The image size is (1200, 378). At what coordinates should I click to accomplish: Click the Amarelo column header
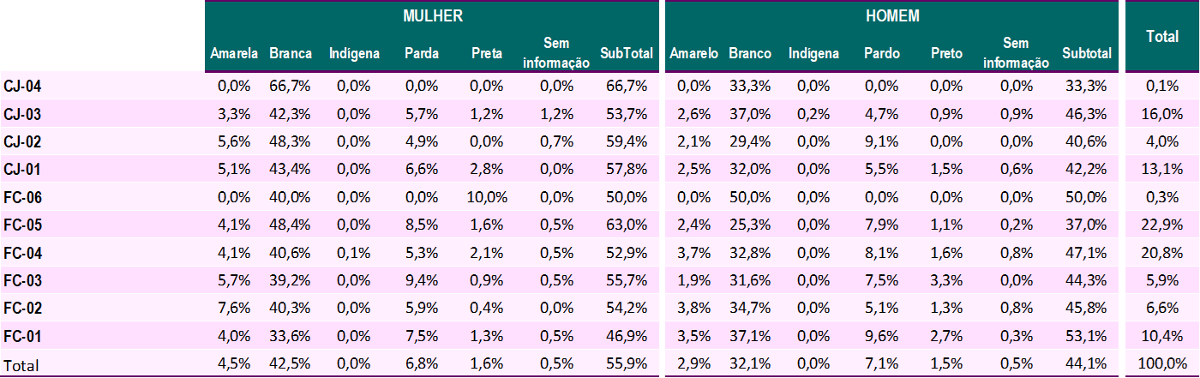[x=693, y=53]
